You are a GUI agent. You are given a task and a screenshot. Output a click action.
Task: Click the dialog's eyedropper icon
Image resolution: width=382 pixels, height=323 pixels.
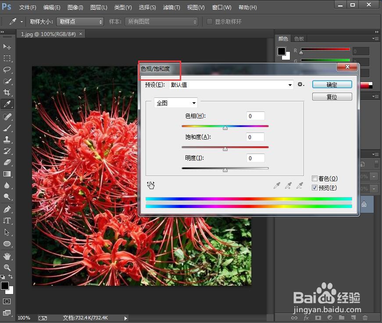pos(277,186)
